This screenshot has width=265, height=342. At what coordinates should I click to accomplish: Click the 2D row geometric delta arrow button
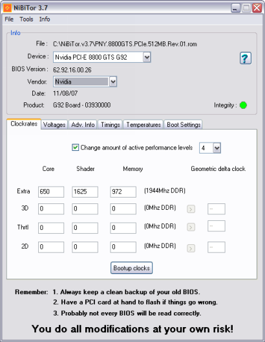tap(191, 248)
